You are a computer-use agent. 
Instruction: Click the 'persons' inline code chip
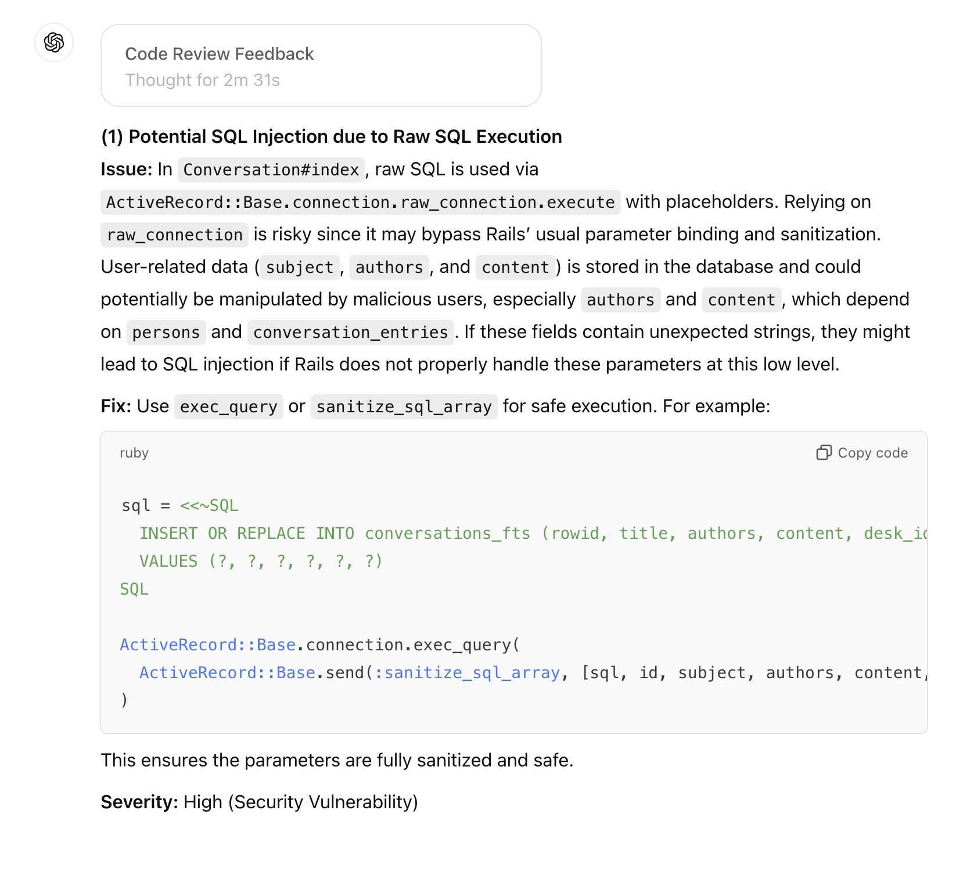pos(166,332)
